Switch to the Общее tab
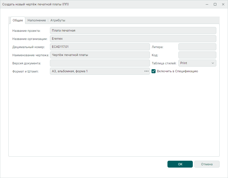Viewport: 228px width, 178px height. tap(18, 20)
